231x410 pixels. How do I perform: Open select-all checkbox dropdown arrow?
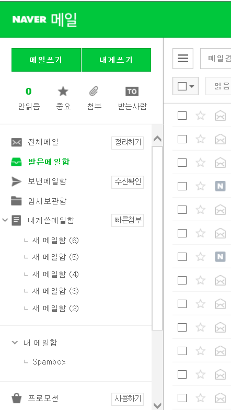pos(192,86)
